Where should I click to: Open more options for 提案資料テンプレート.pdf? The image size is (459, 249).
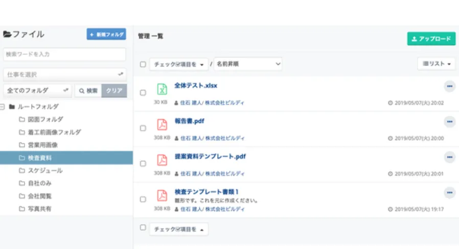click(x=450, y=157)
